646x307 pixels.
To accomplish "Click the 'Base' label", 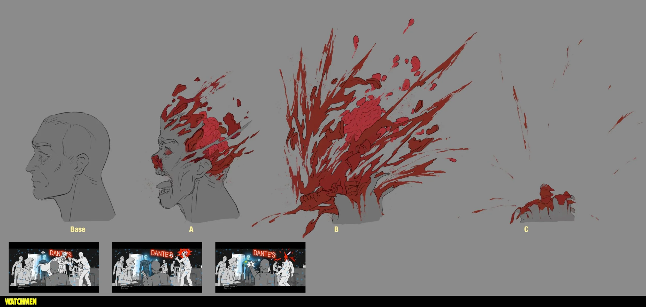I will [78, 229].
